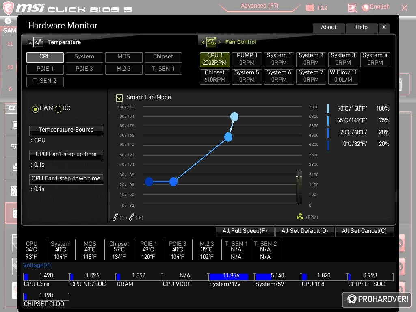Select the System 6 fan header
The height and width of the screenshot is (312, 416).
(279, 76)
